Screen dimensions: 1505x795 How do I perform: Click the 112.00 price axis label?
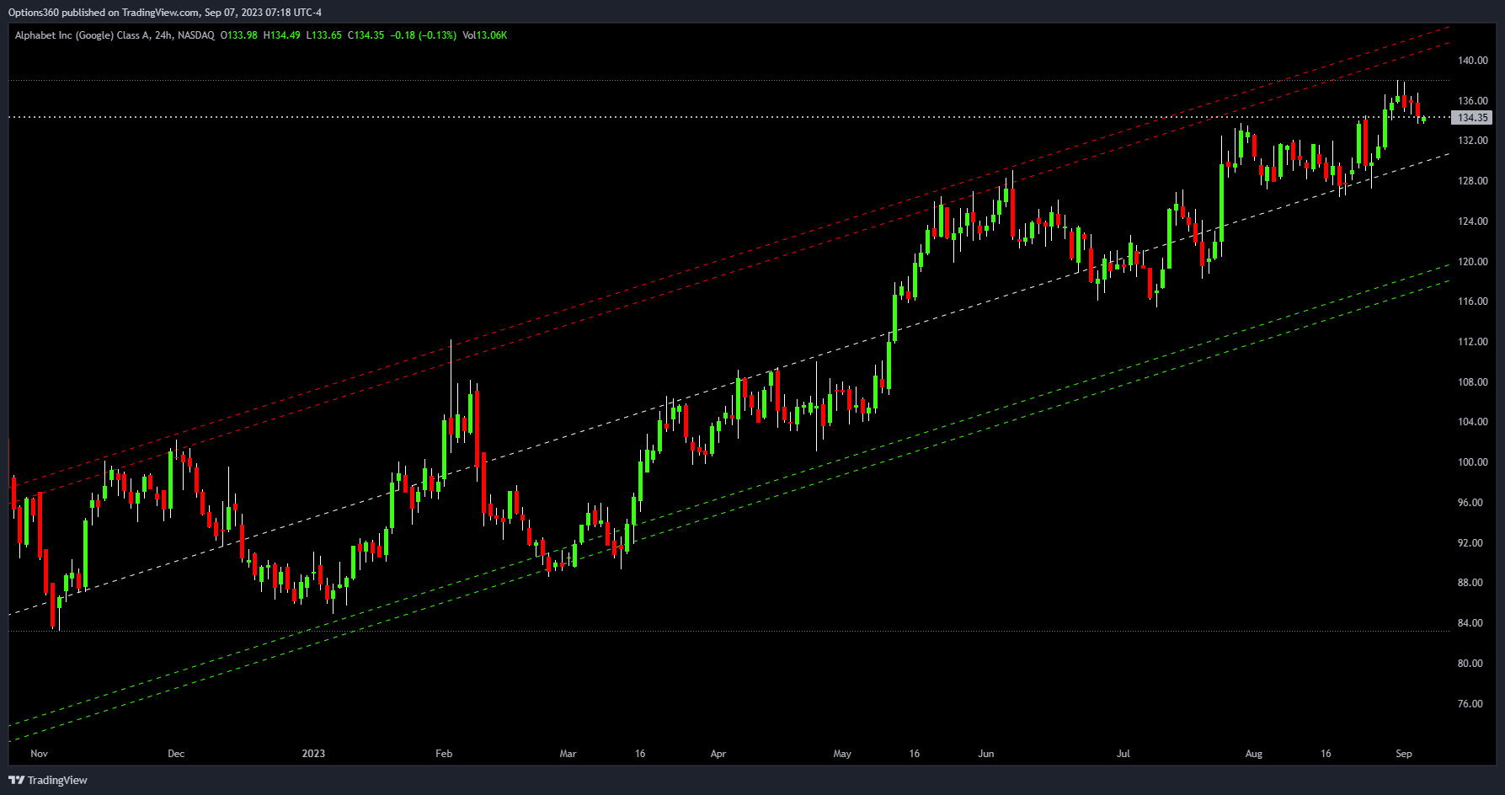(x=1473, y=342)
